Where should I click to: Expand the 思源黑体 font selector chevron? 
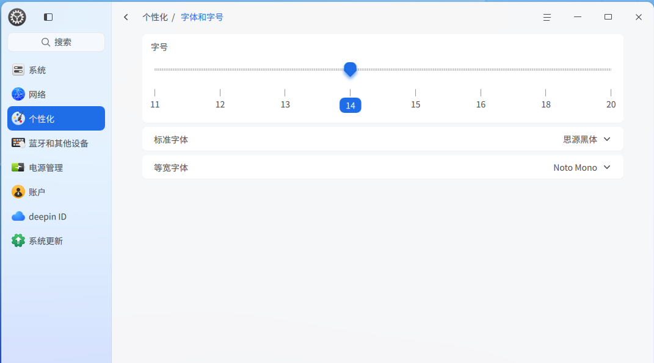click(606, 139)
